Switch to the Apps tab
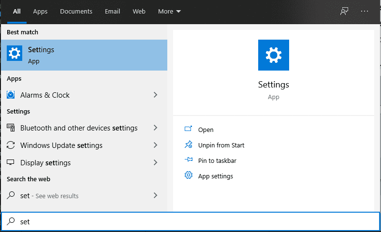The width and height of the screenshot is (381, 232). point(40,12)
